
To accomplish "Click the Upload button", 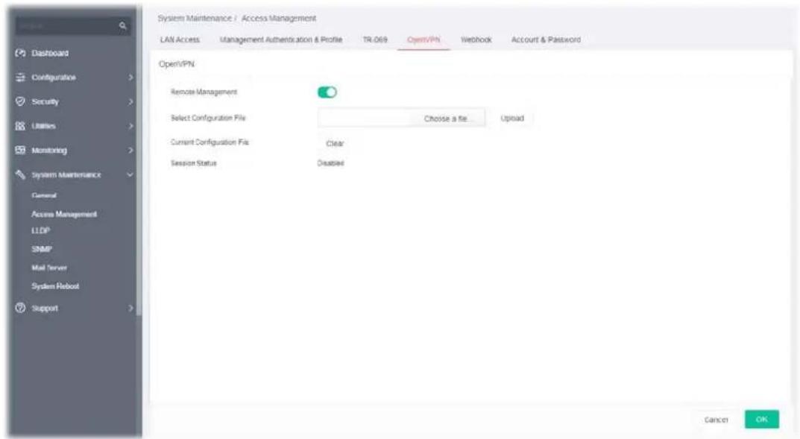I will 512,119.
